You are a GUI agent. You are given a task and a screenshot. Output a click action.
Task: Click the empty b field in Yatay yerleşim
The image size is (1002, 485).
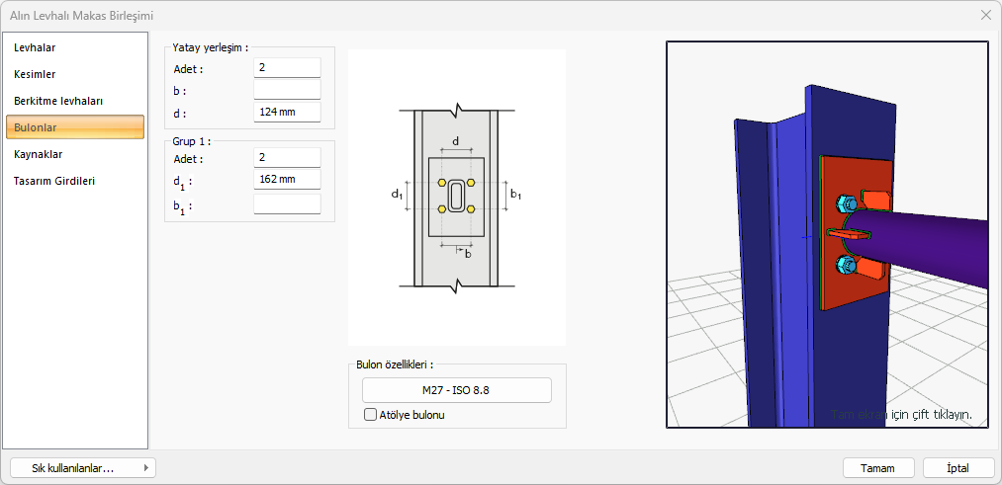point(287,90)
